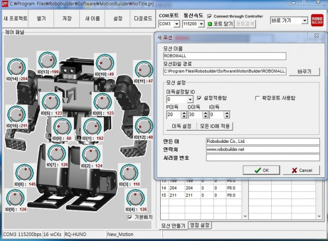This screenshot has height=241, width=328.
Task: Click the 연락처 text field
Action: (263, 149)
